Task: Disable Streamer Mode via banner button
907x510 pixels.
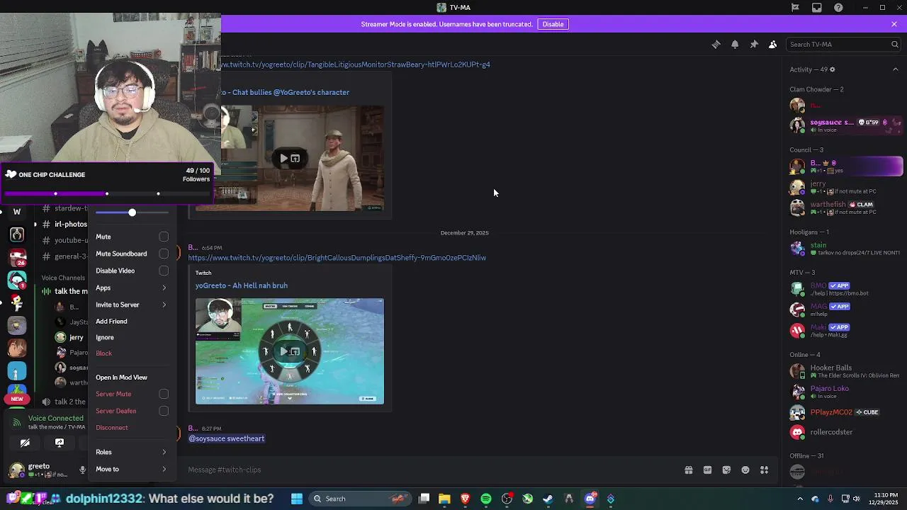Action: [x=553, y=24]
